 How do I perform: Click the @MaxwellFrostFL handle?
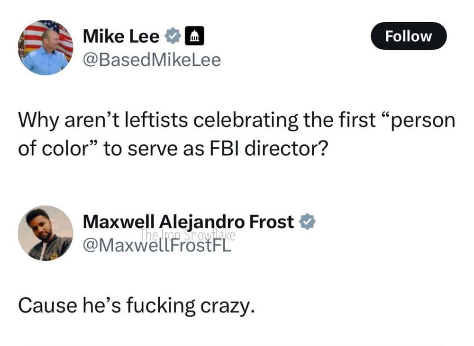pos(156,245)
